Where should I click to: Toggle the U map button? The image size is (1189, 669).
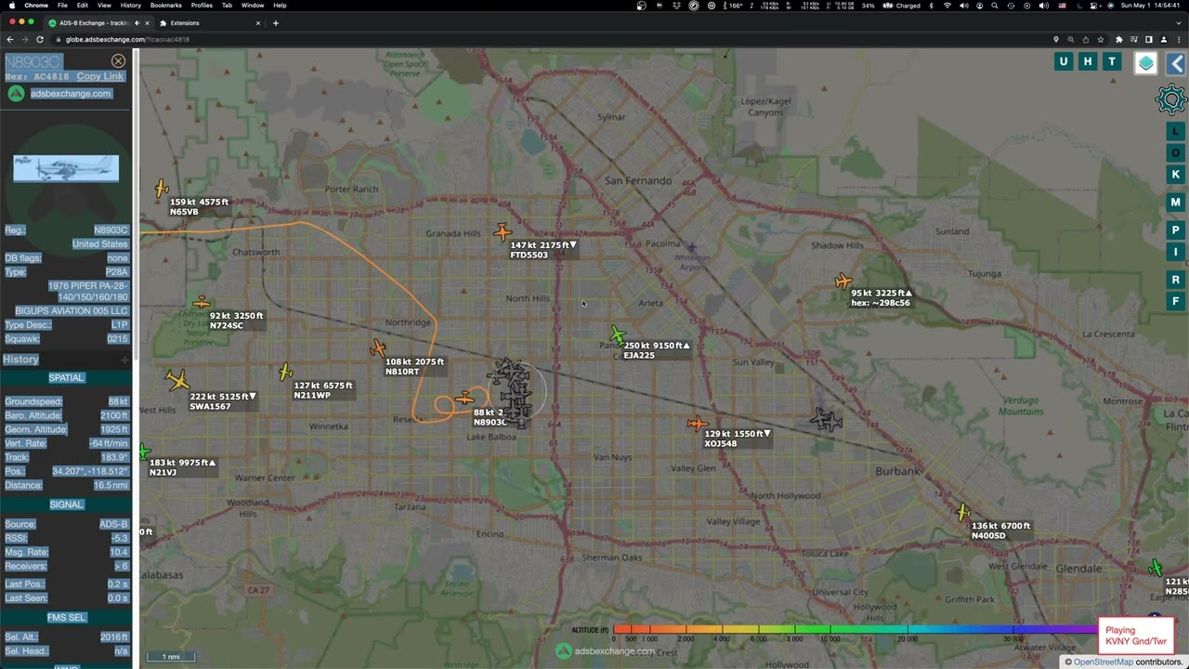pyautogui.click(x=1064, y=61)
